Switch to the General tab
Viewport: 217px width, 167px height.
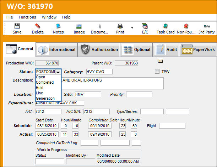tap(20, 49)
